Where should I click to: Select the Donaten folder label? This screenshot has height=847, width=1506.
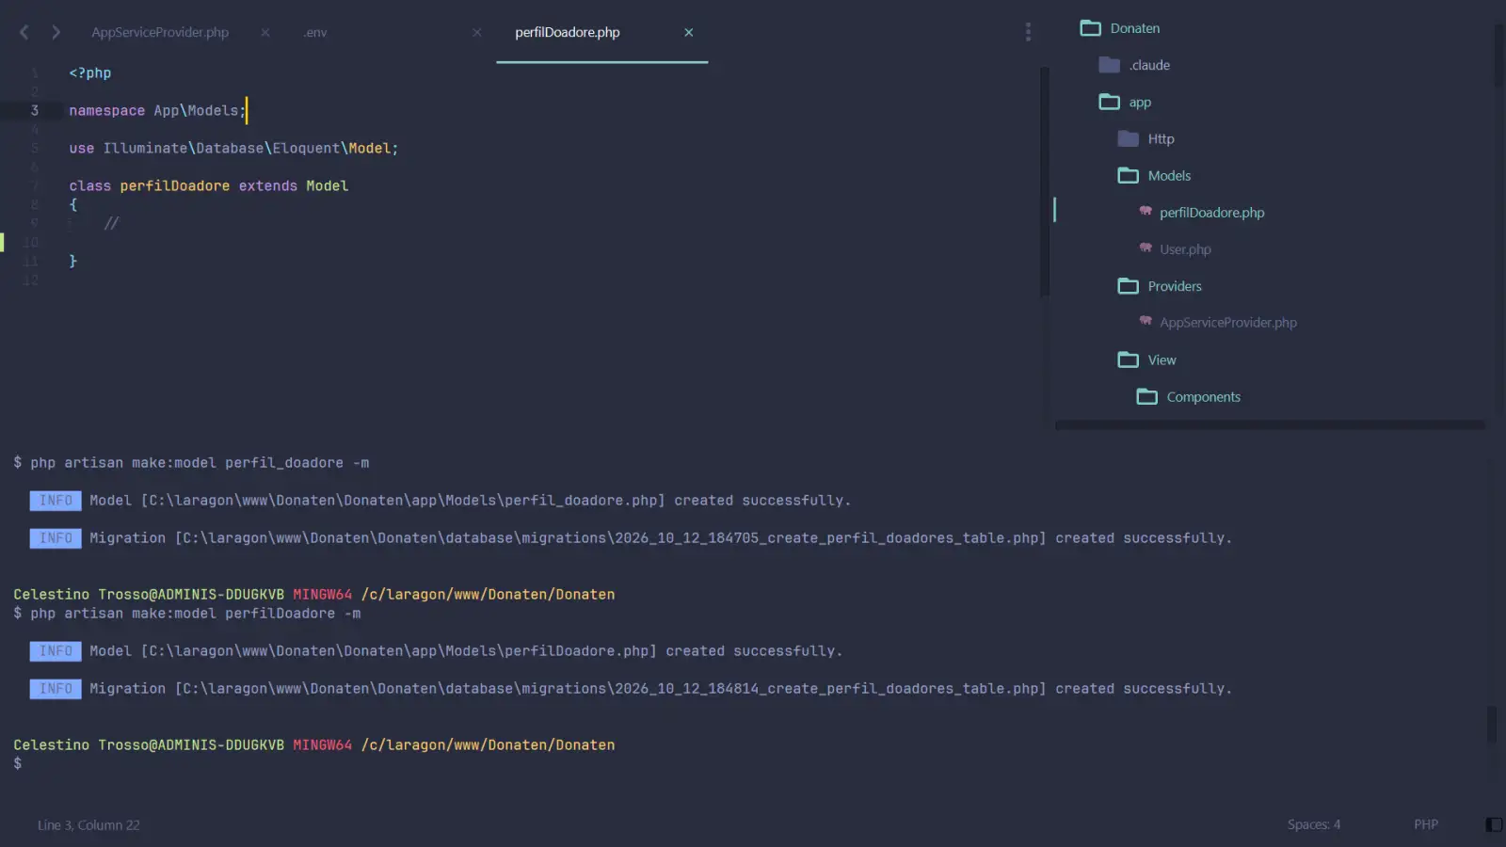pyautogui.click(x=1135, y=28)
